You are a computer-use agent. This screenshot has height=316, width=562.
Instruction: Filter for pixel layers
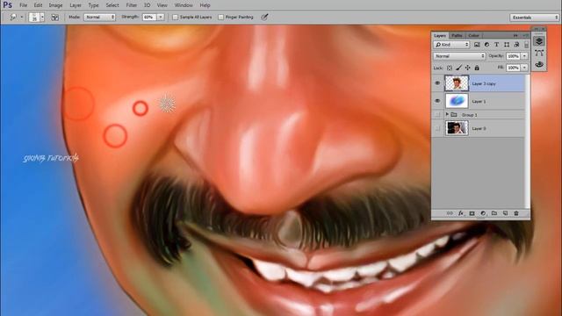tap(477, 45)
